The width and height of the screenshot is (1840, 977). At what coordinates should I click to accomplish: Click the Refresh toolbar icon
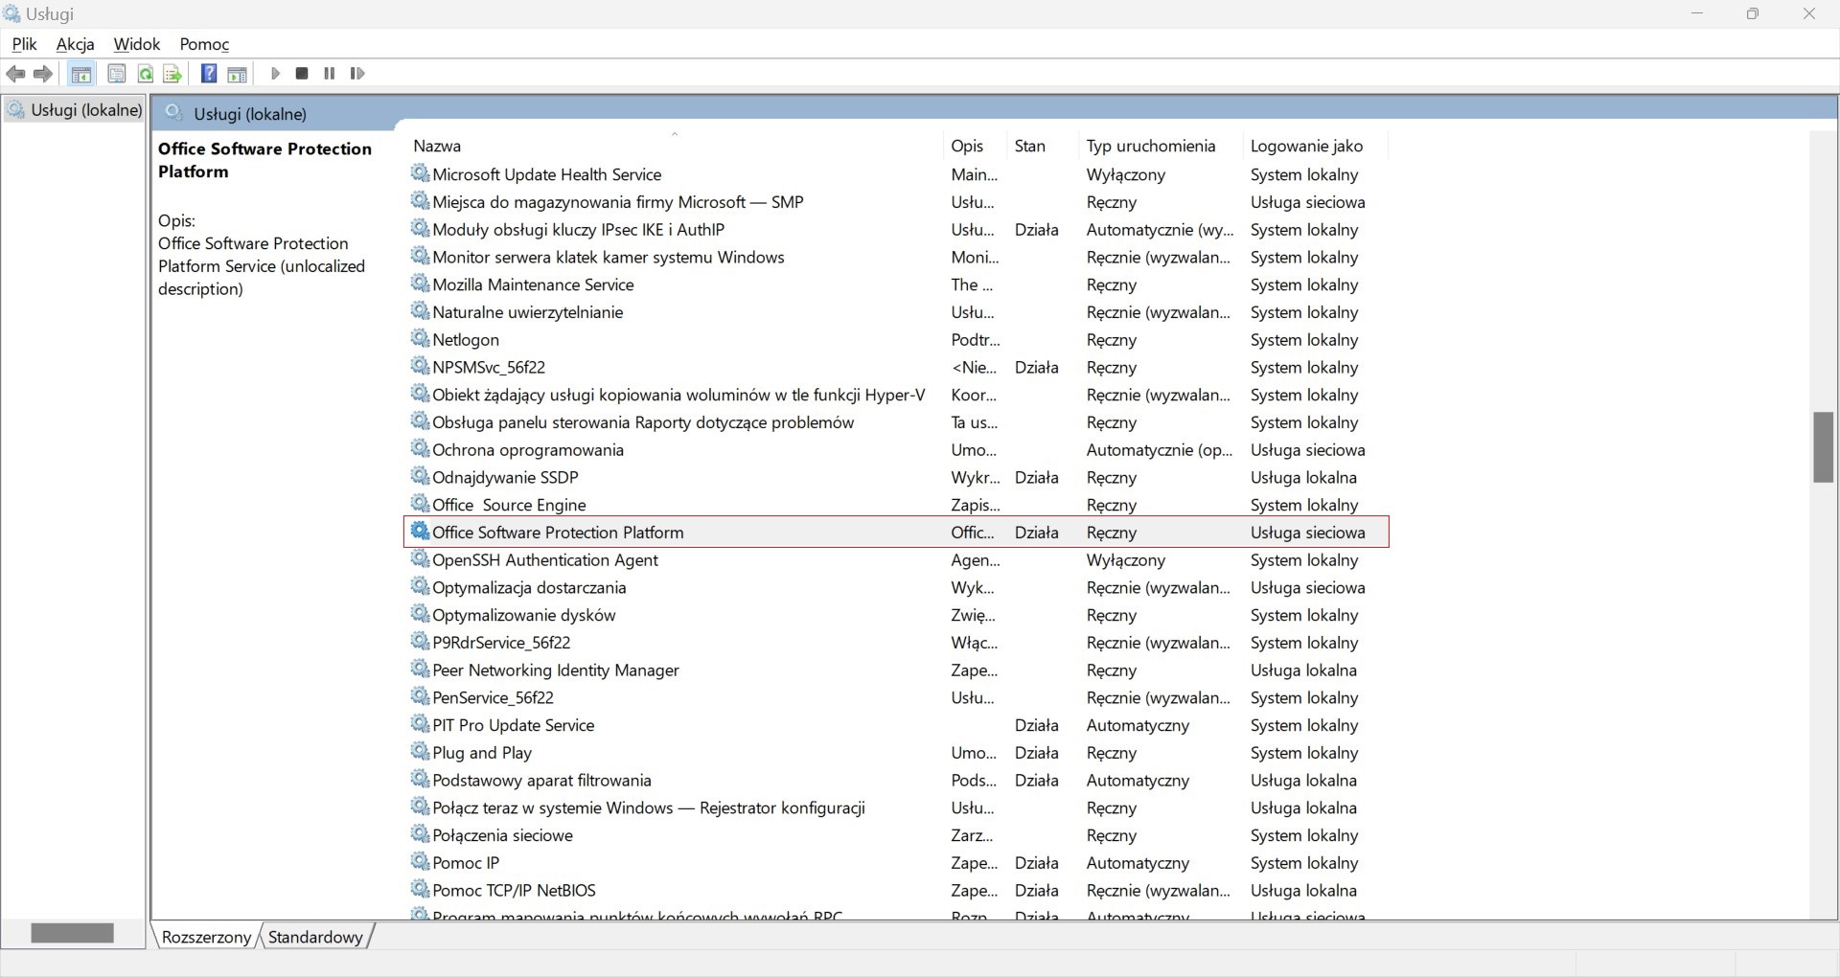[x=145, y=74]
